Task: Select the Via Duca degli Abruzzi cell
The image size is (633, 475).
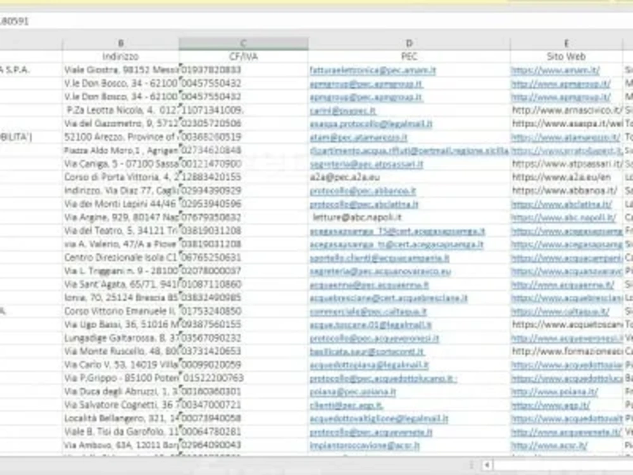Action: coord(121,391)
